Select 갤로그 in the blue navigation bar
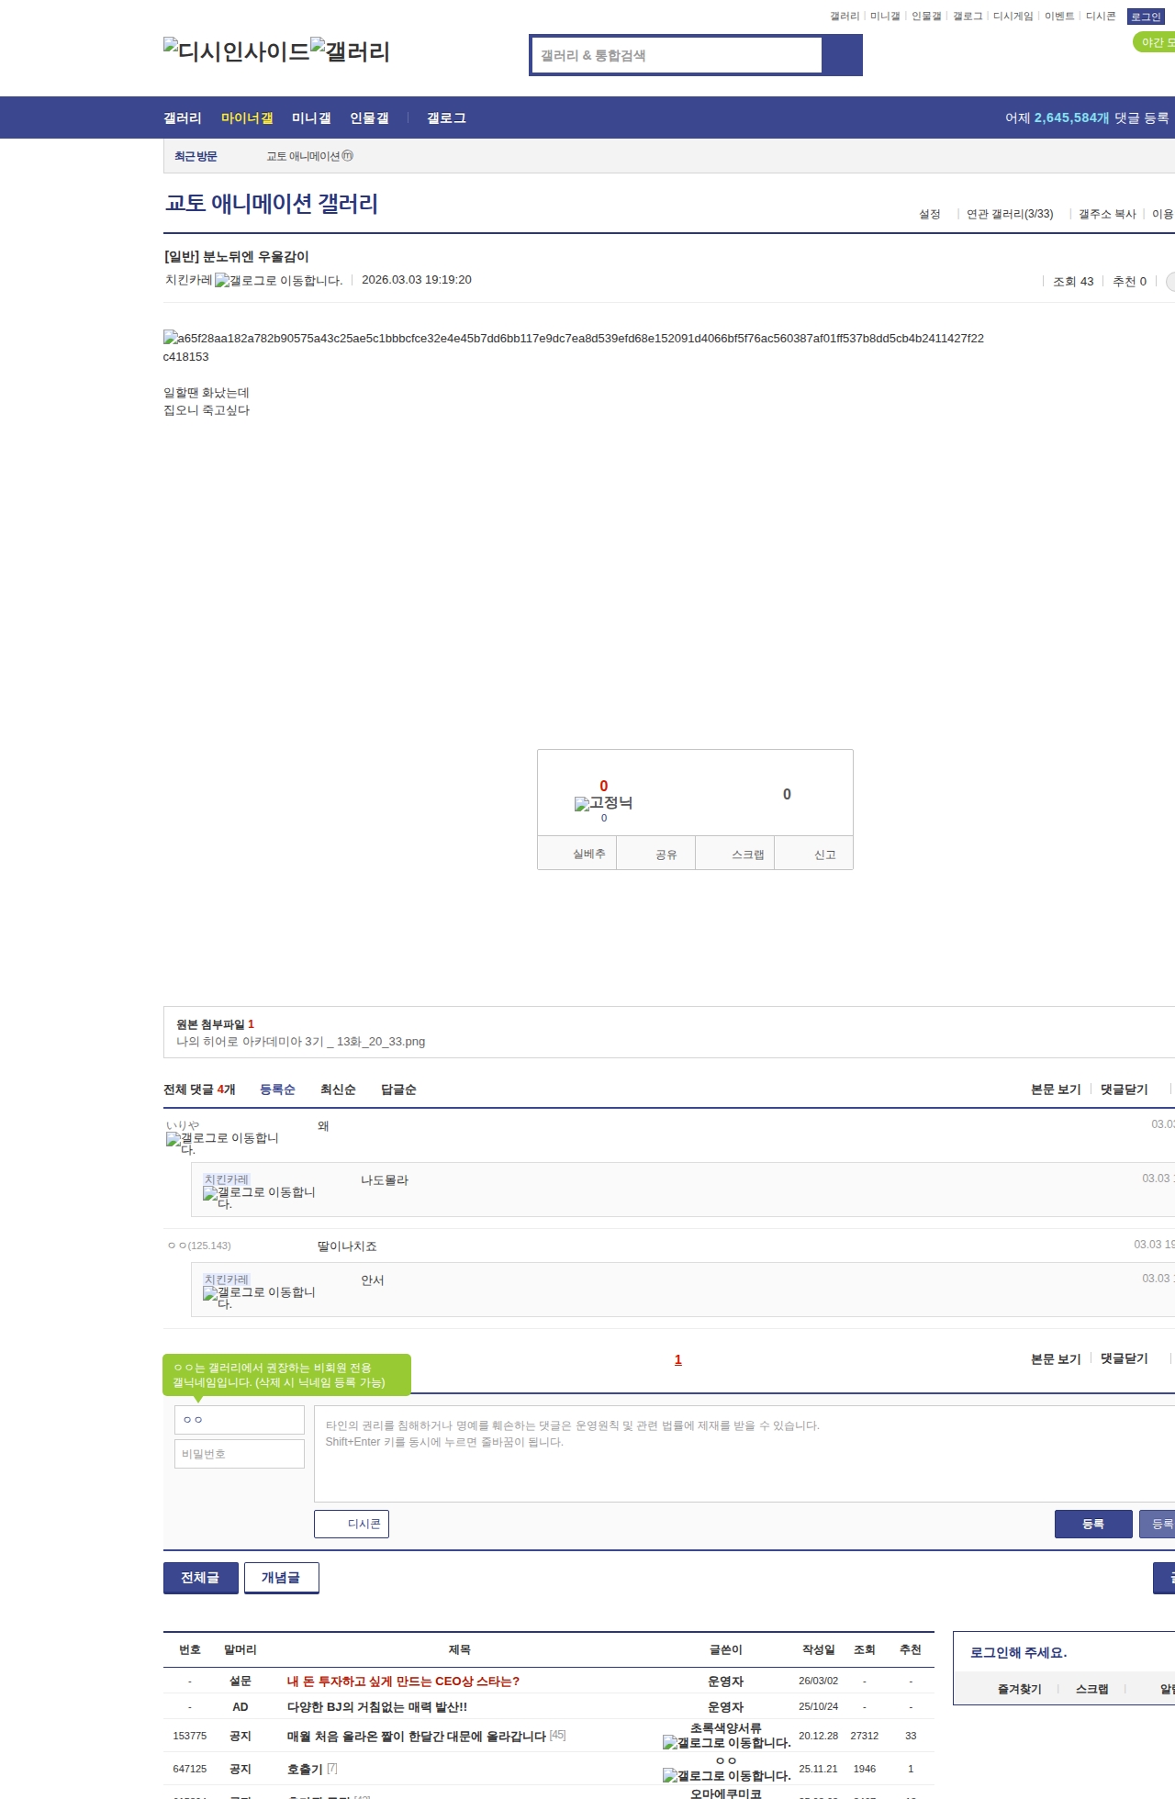Viewport: 1175px width, 1799px height. point(446,117)
